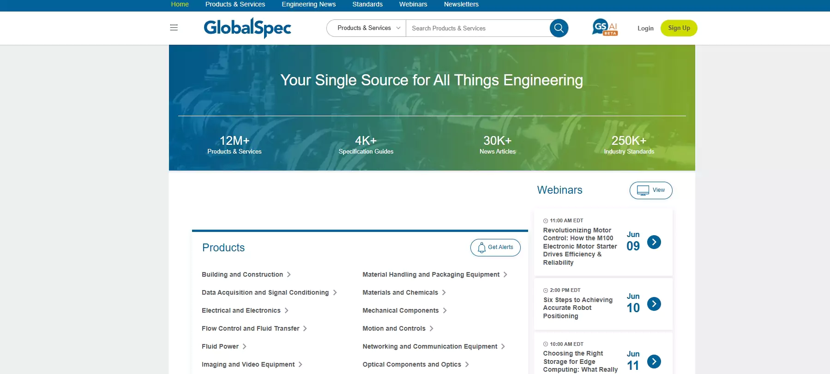Click the blue search magnifier button
Image resolution: width=830 pixels, height=374 pixels.
559,28
